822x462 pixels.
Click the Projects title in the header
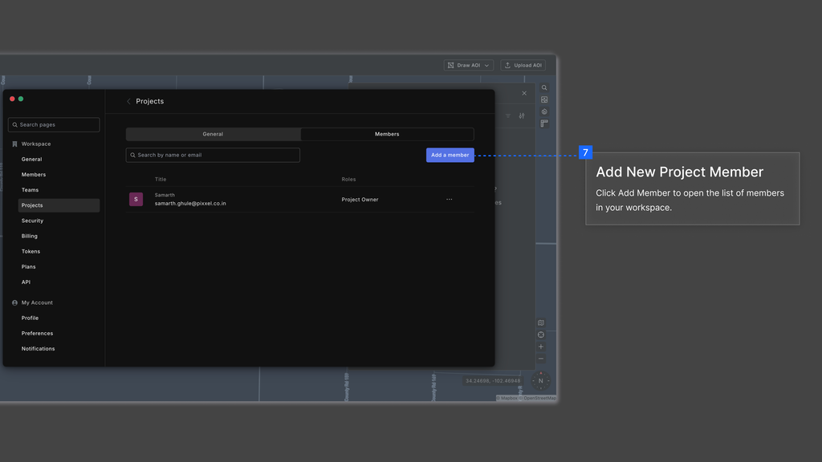point(150,102)
